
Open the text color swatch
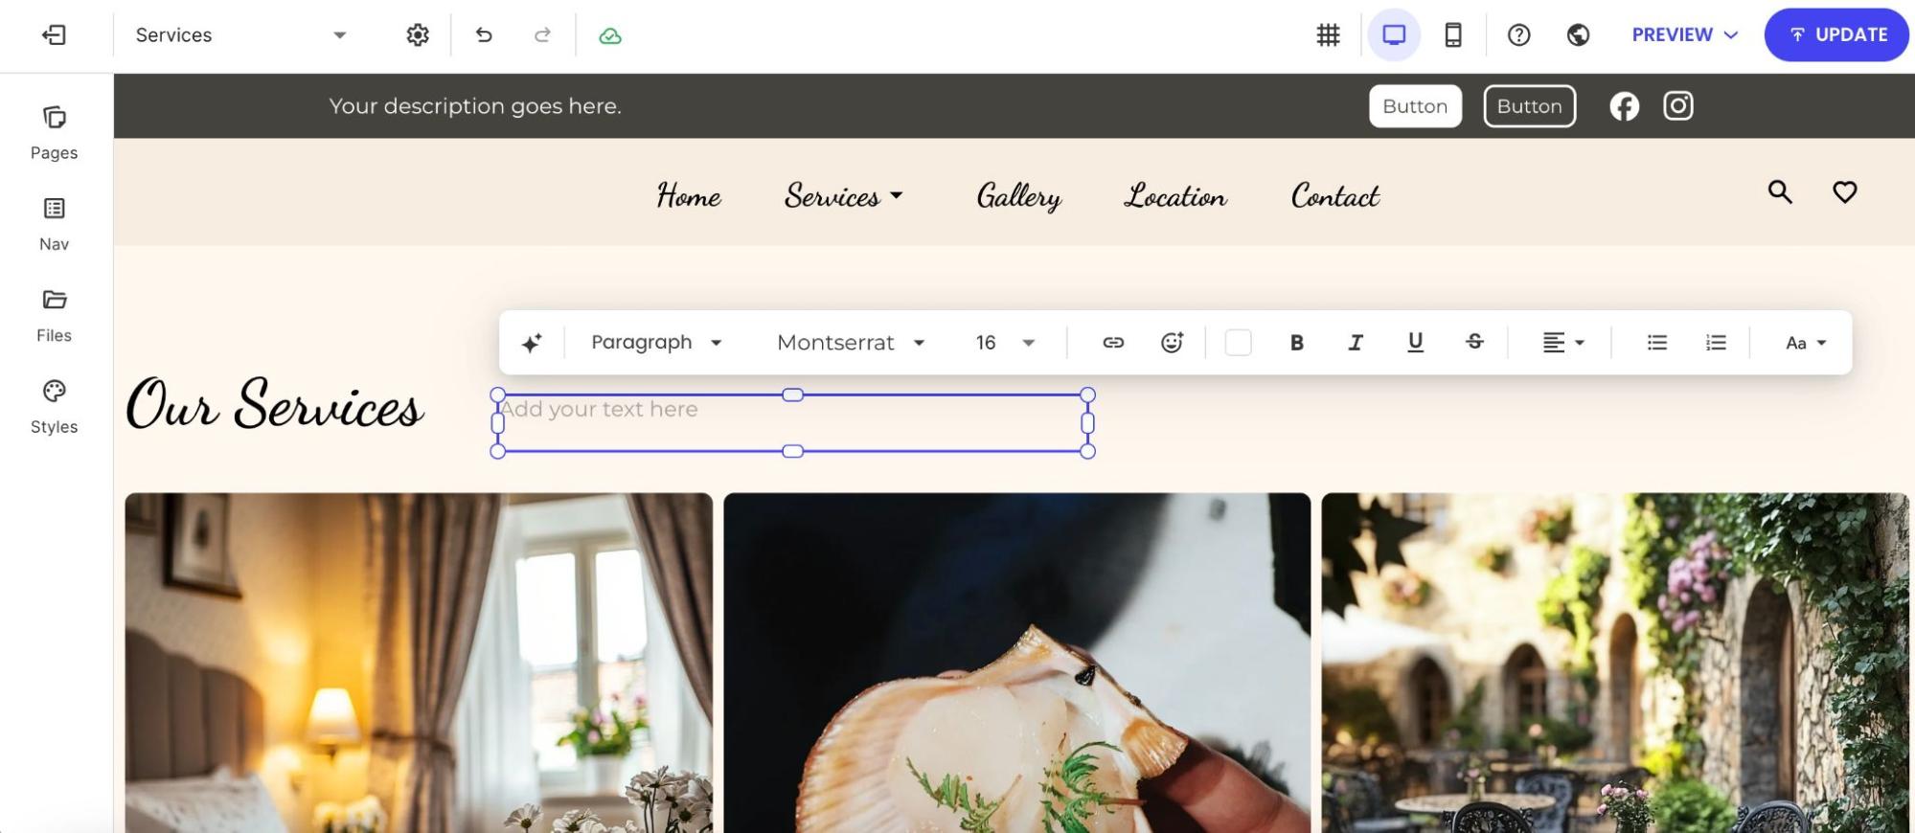(x=1238, y=343)
